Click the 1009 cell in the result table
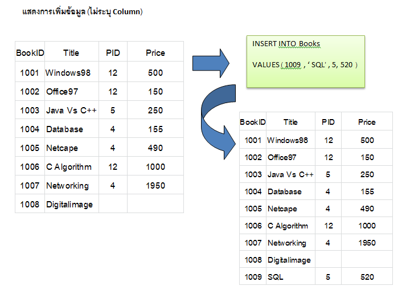The width and height of the screenshot is (406, 298). click(x=253, y=277)
